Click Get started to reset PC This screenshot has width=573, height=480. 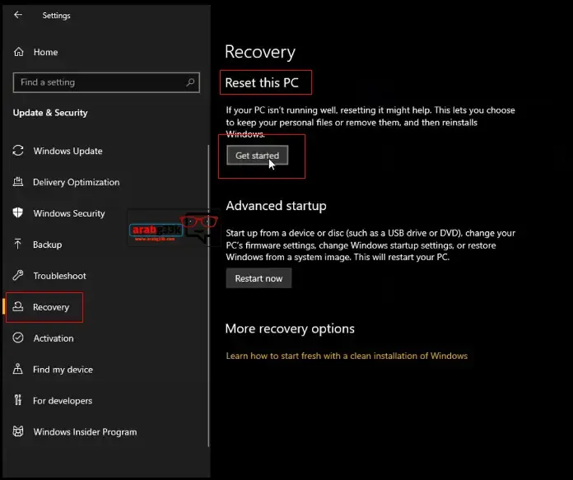pos(257,156)
